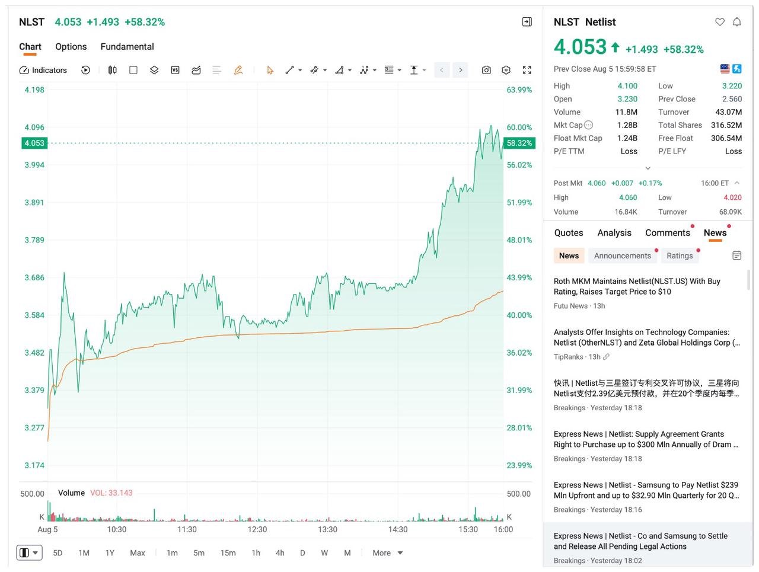Expand the Fibonacci tool dropdown arrow
This screenshot has height=572, width=759.
click(400, 70)
